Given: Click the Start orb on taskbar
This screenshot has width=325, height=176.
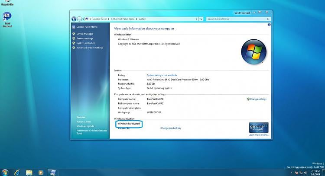Looking at the screenshot, I should click(x=5, y=173).
